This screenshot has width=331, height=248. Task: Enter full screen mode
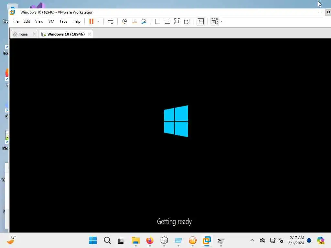tap(177, 21)
